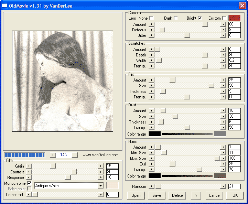Enable the Dark lens checkbox
The image size is (248, 204).
pos(176,18)
